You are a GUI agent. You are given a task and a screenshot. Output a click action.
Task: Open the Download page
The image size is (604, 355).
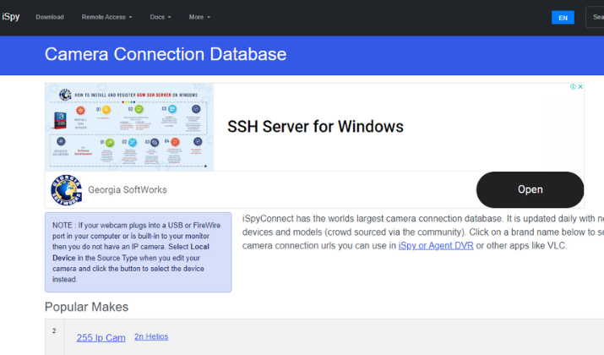click(x=50, y=17)
